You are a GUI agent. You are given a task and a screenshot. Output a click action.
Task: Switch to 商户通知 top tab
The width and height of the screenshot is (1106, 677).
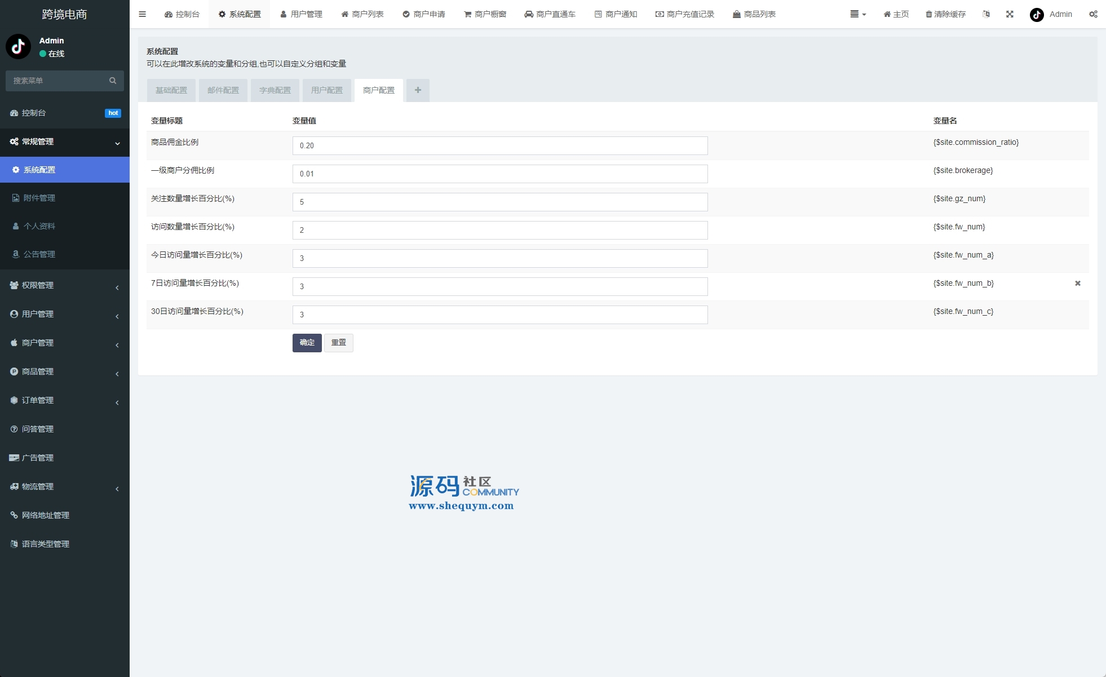[616, 14]
